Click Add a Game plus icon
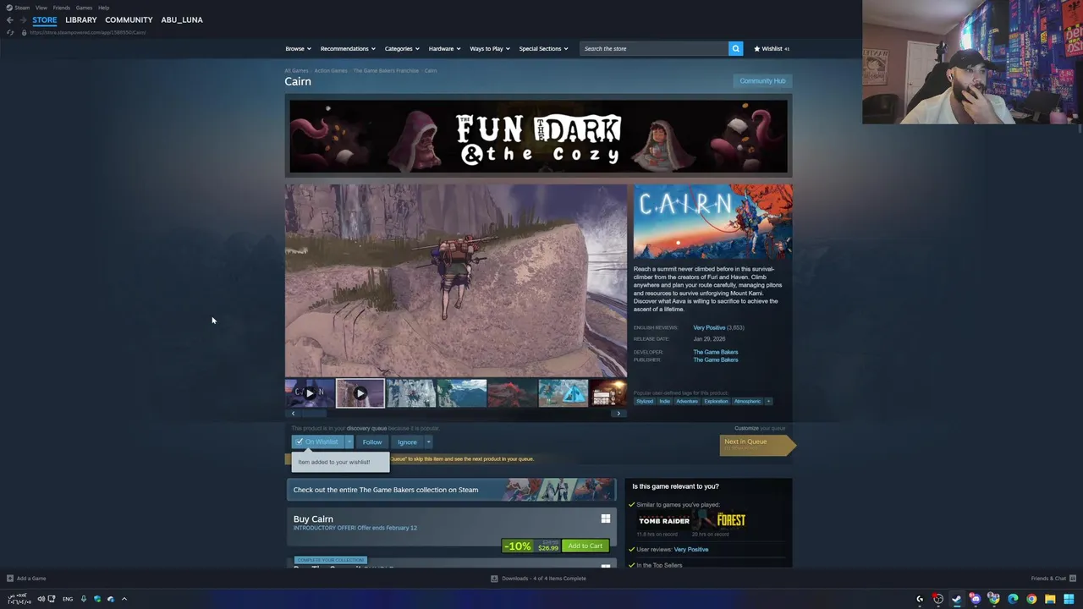The height and width of the screenshot is (609, 1083). (x=10, y=579)
